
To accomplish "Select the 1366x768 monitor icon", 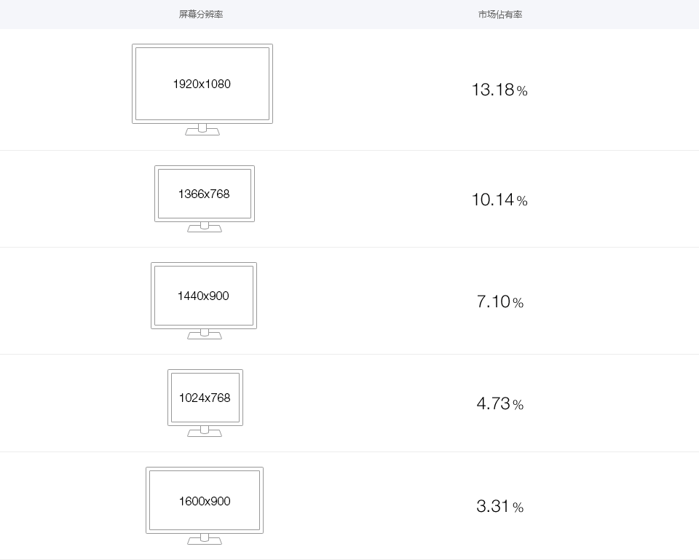I will [x=205, y=199].
